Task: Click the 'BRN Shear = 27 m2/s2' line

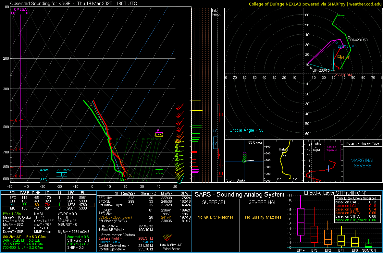Action: pos(126,226)
